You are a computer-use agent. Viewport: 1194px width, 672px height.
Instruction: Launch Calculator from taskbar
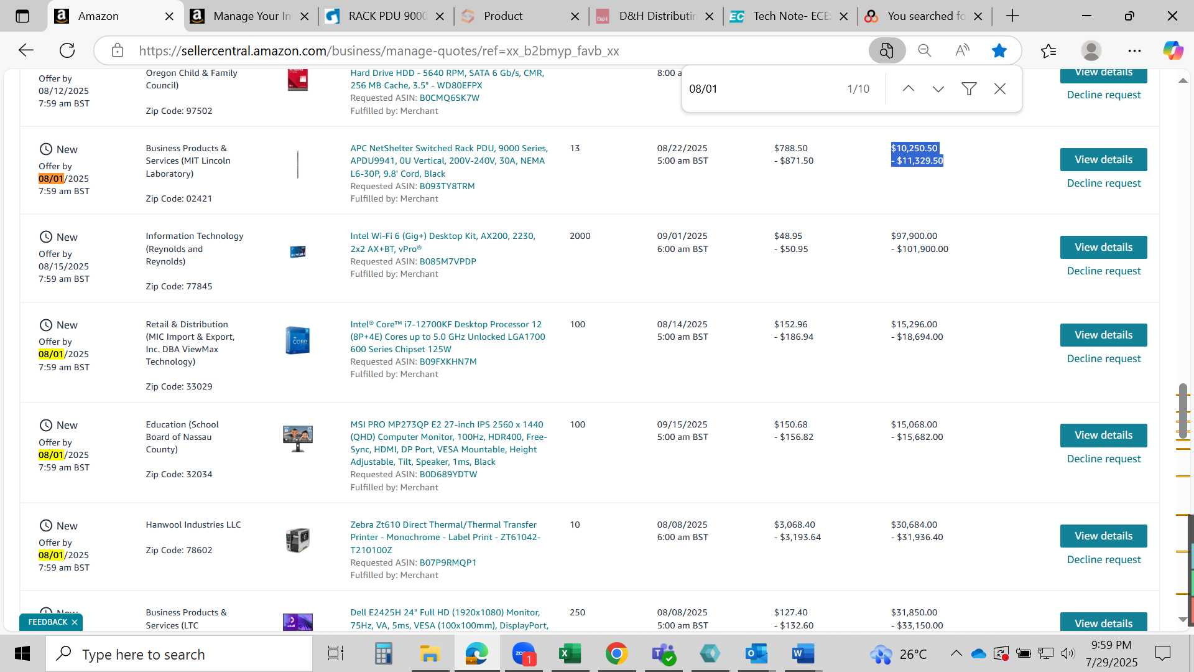383,653
